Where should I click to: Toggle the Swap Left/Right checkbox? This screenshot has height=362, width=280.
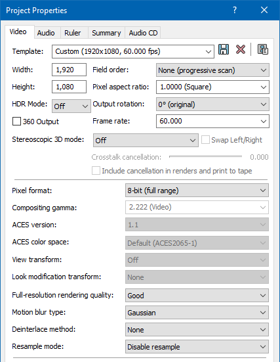pos(205,140)
